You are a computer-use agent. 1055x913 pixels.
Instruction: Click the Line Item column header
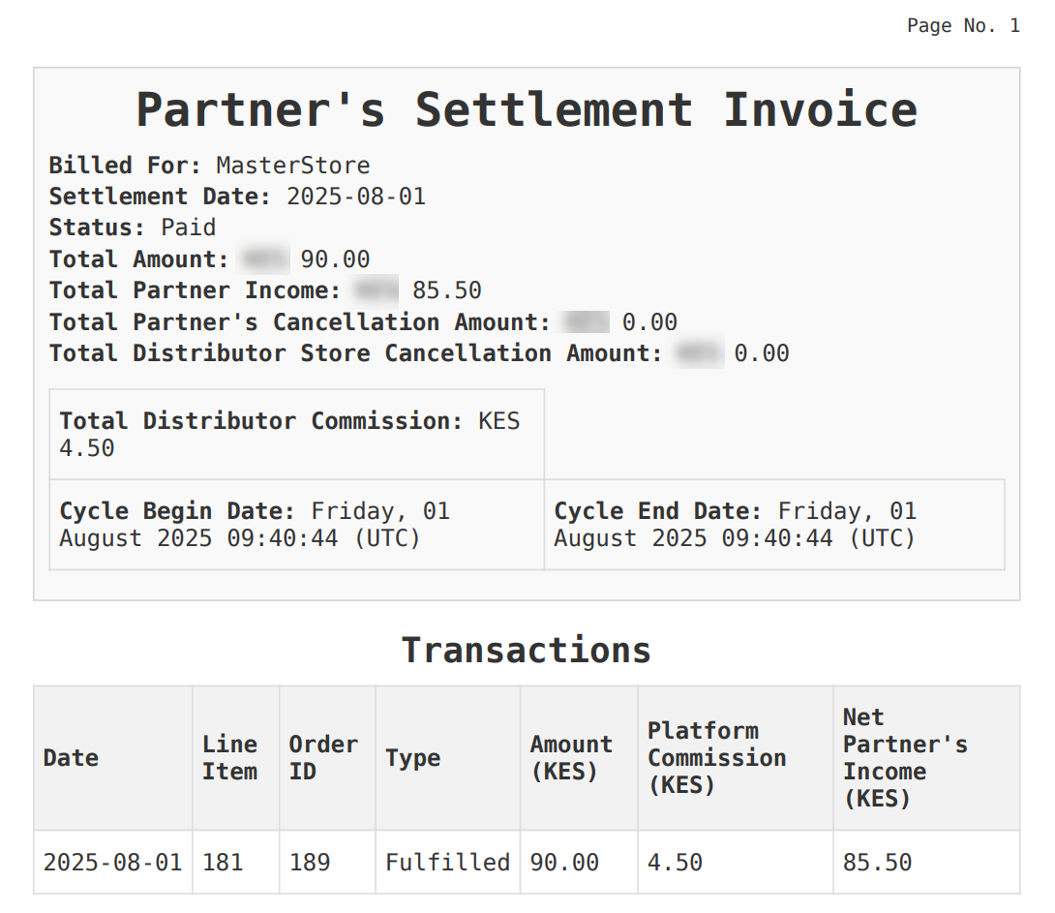[229, 758]
